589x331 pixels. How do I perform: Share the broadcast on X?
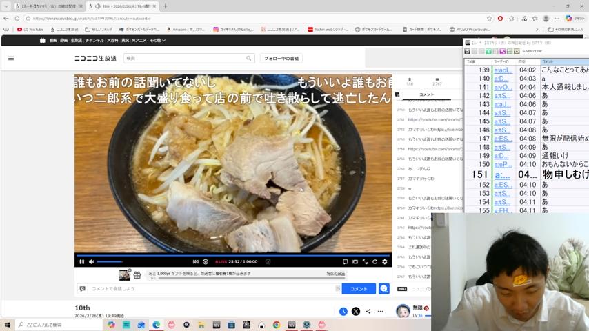point(356,312)
